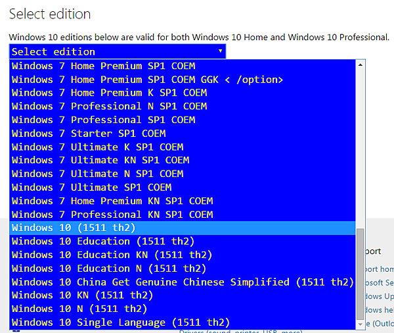
Task: Pick Windows 7 Ultimate KN SP1 COEM
Action: [x=183, y=160]
